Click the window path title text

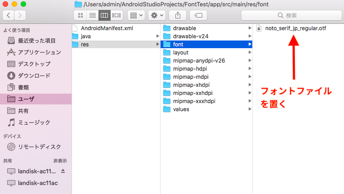[x=176, y=4]
